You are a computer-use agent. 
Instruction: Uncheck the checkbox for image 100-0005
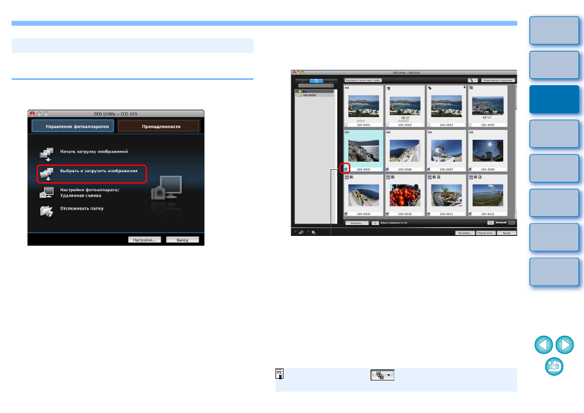tap(346, 169)
